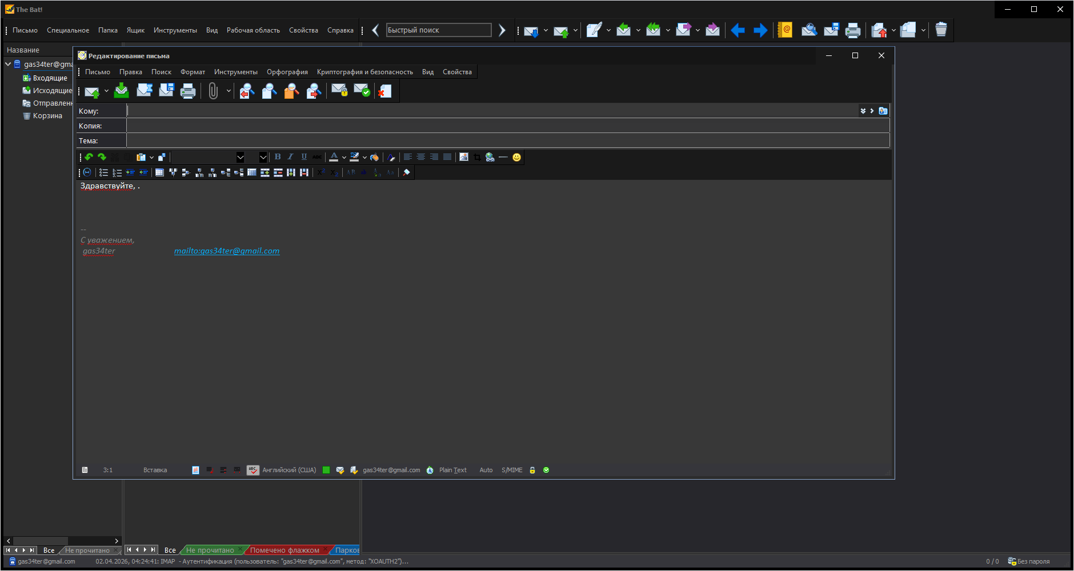1074x571 pixels.
Task: Insert a picture into the message
Action: pos(464,157)
